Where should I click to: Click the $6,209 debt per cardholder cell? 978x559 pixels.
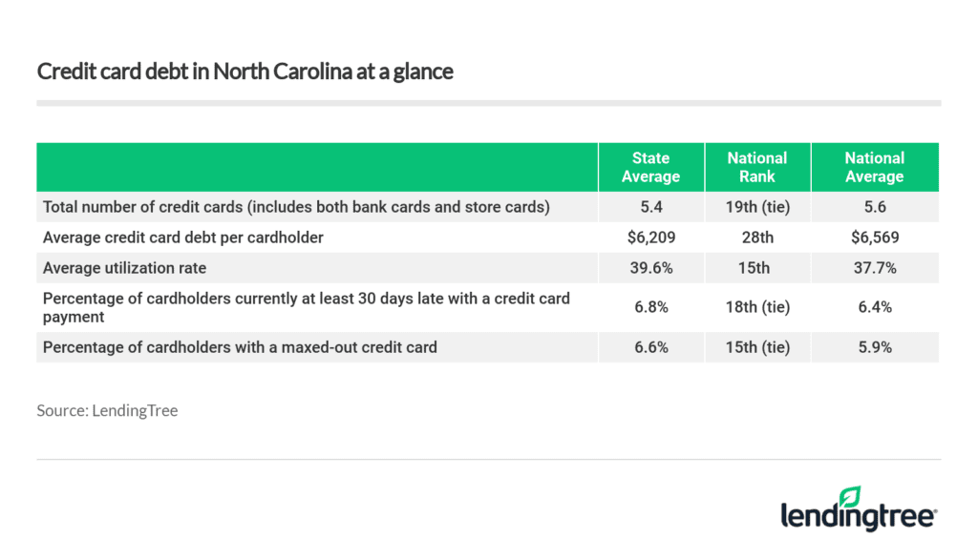pos(650,238)
